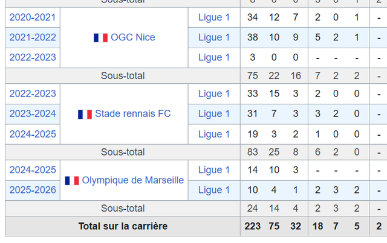Open the 2025-2026 season link
Screen dimensions: 387x243
[33, 191]
